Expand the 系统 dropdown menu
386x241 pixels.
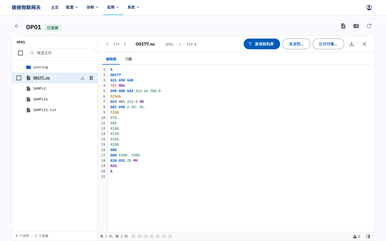tap(133, 7)
